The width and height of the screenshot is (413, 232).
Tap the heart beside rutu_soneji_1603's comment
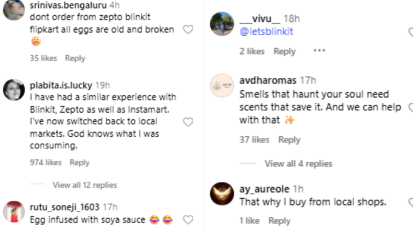[188, 220]
